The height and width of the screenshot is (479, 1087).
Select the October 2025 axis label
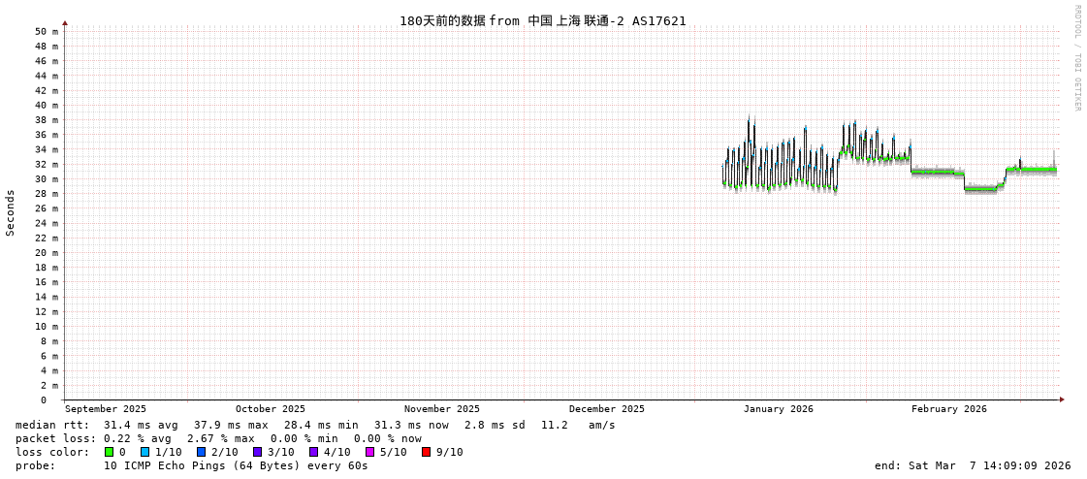point(270,409)
